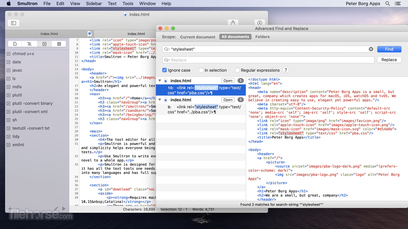Click the file icon of the first index.html result
408x229 pixels.
pyautogui.click(x=166, y=81)
